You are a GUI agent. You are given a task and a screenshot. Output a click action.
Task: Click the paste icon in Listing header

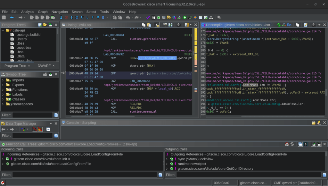149,25
